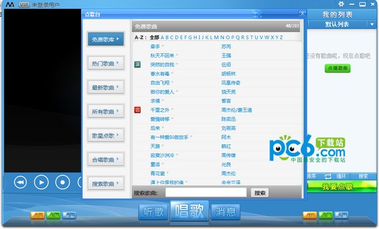Open the 歌星点歌 category
379x229 pixels.
coord(106,135)
